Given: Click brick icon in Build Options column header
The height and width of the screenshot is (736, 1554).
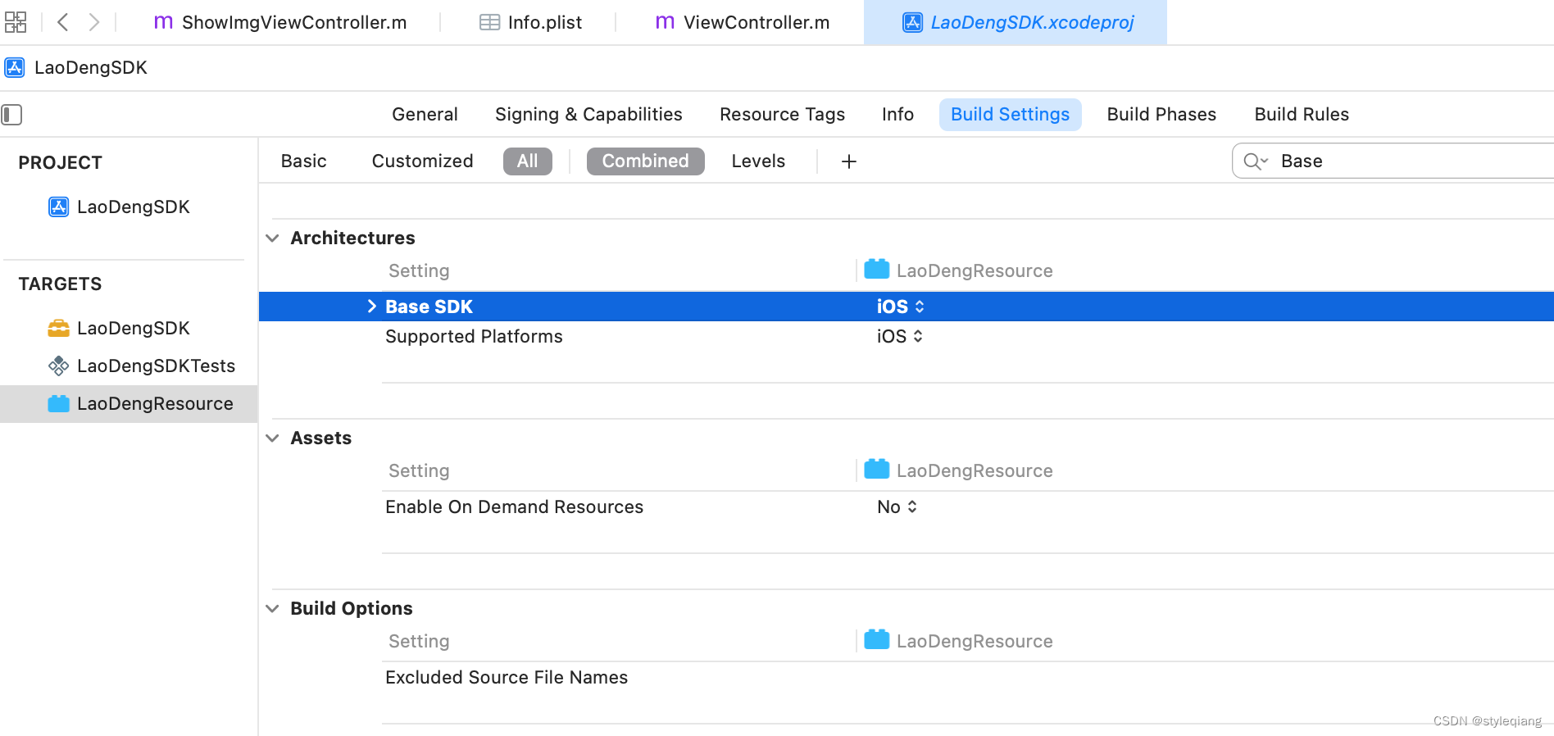Looking at the screenshot, I should pyautogui.click(x=877, y=639).
